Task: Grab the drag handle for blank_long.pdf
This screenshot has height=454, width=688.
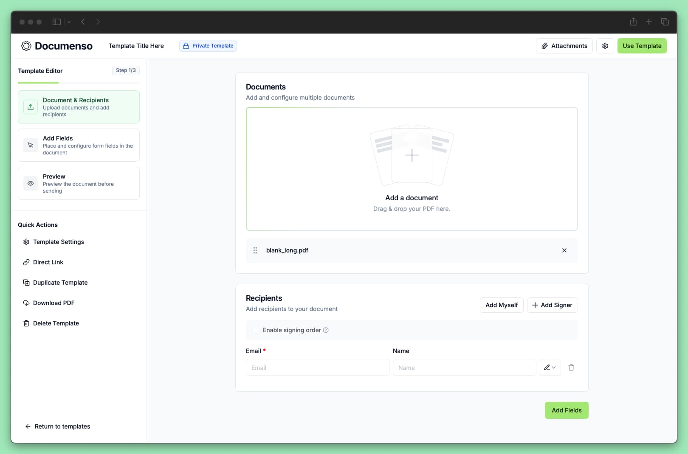Action: point(255,250)
